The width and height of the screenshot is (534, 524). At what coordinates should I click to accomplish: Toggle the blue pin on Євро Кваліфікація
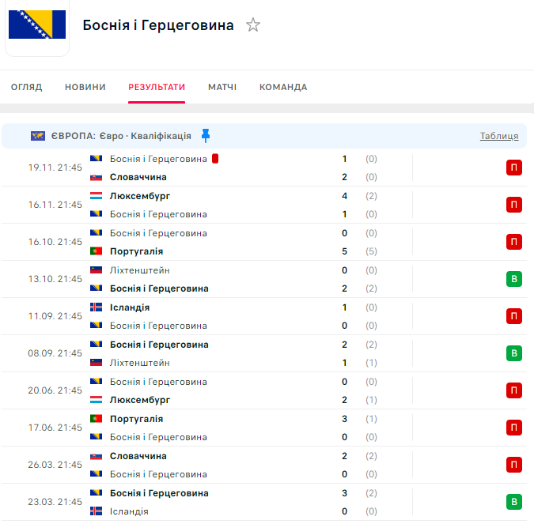click(206, 135)
